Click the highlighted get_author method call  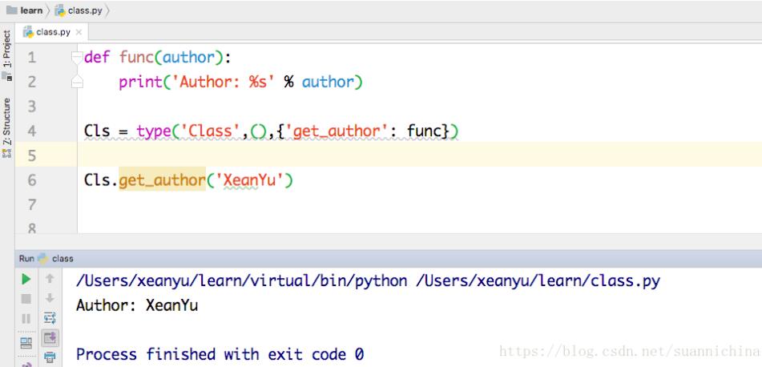[x=163, y=180]
